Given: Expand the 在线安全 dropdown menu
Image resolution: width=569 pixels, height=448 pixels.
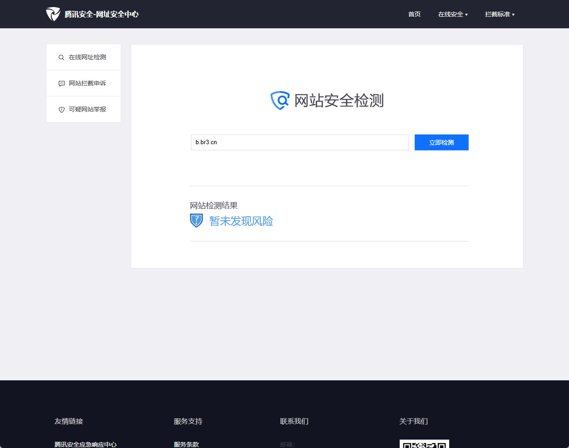Looking at the screenshot, I should tap(453, 14).
